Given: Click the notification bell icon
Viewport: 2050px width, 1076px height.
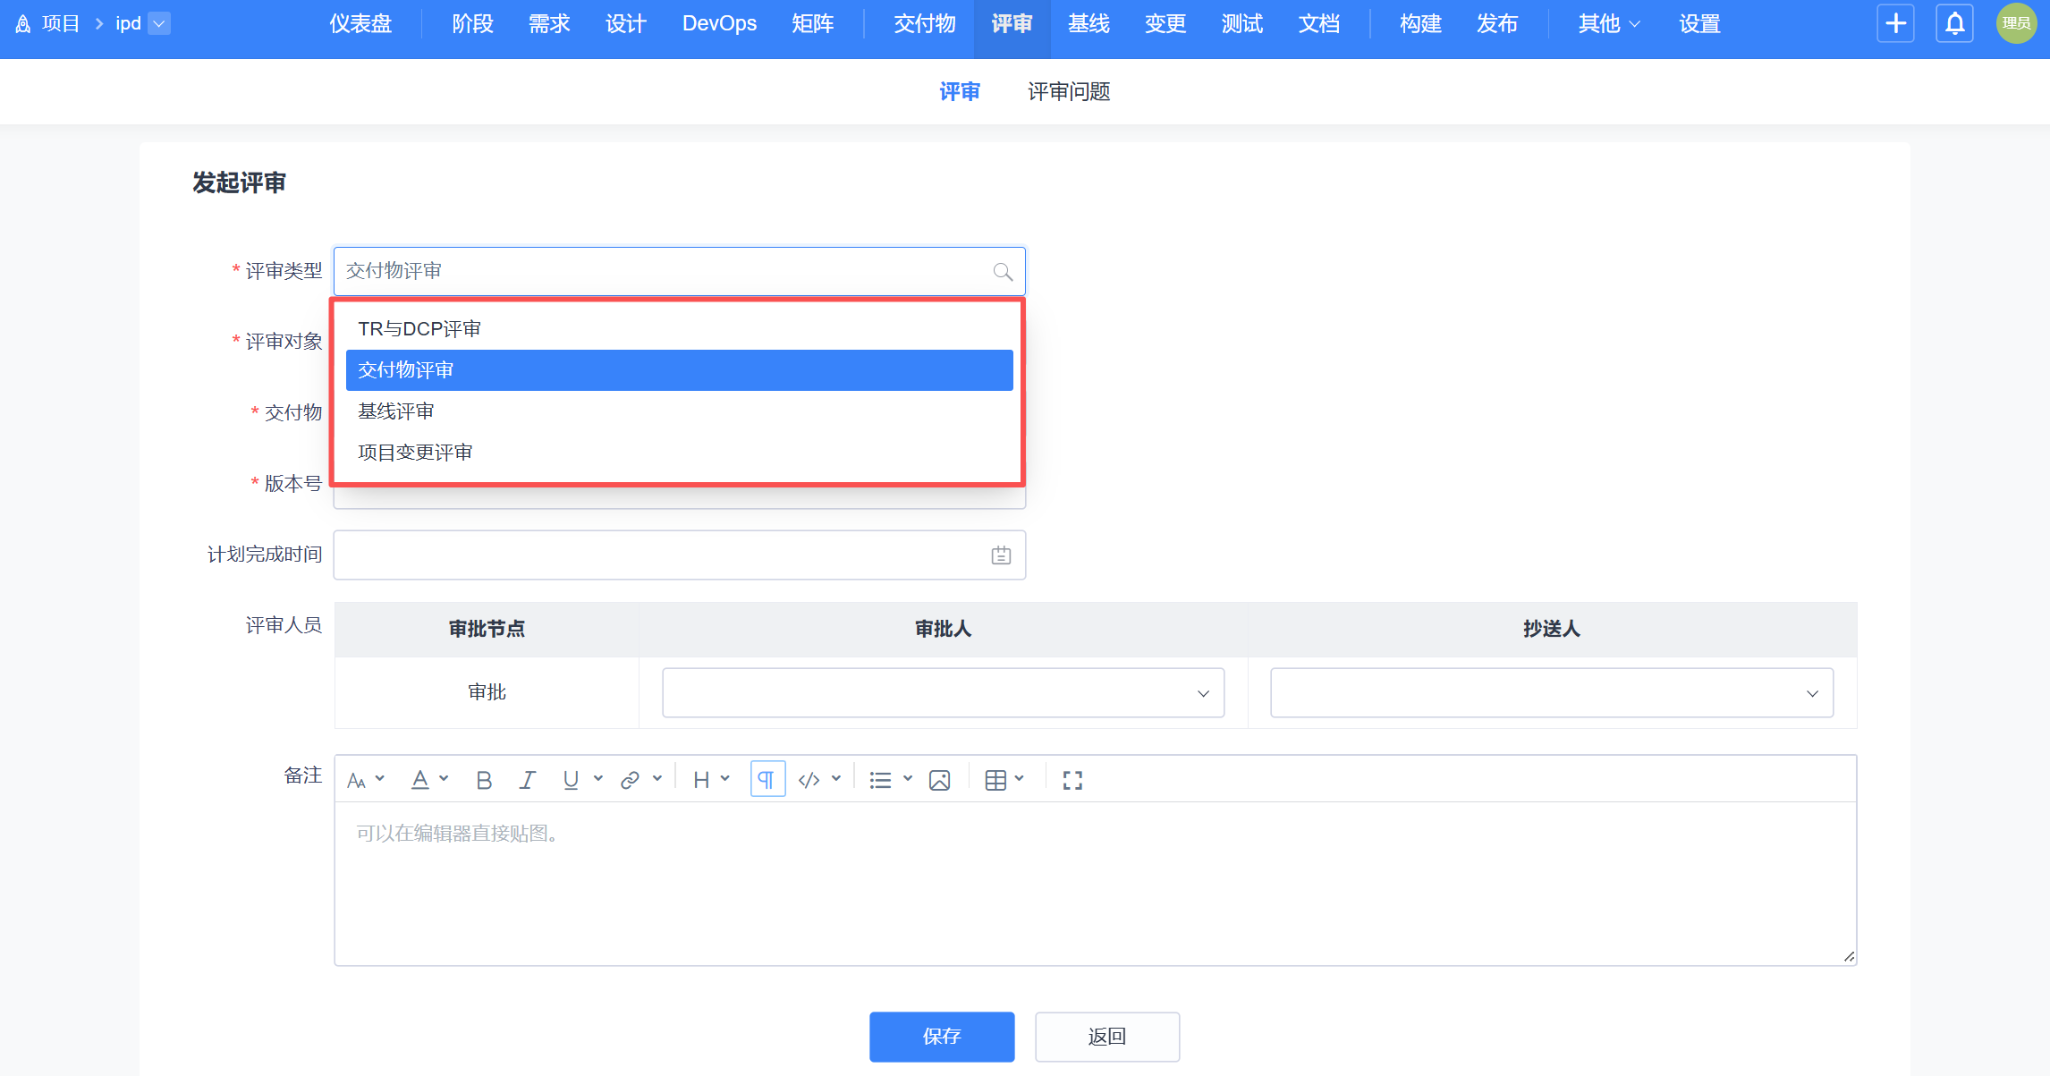Looking at the screenshot, I should (x=1954, y=23).
